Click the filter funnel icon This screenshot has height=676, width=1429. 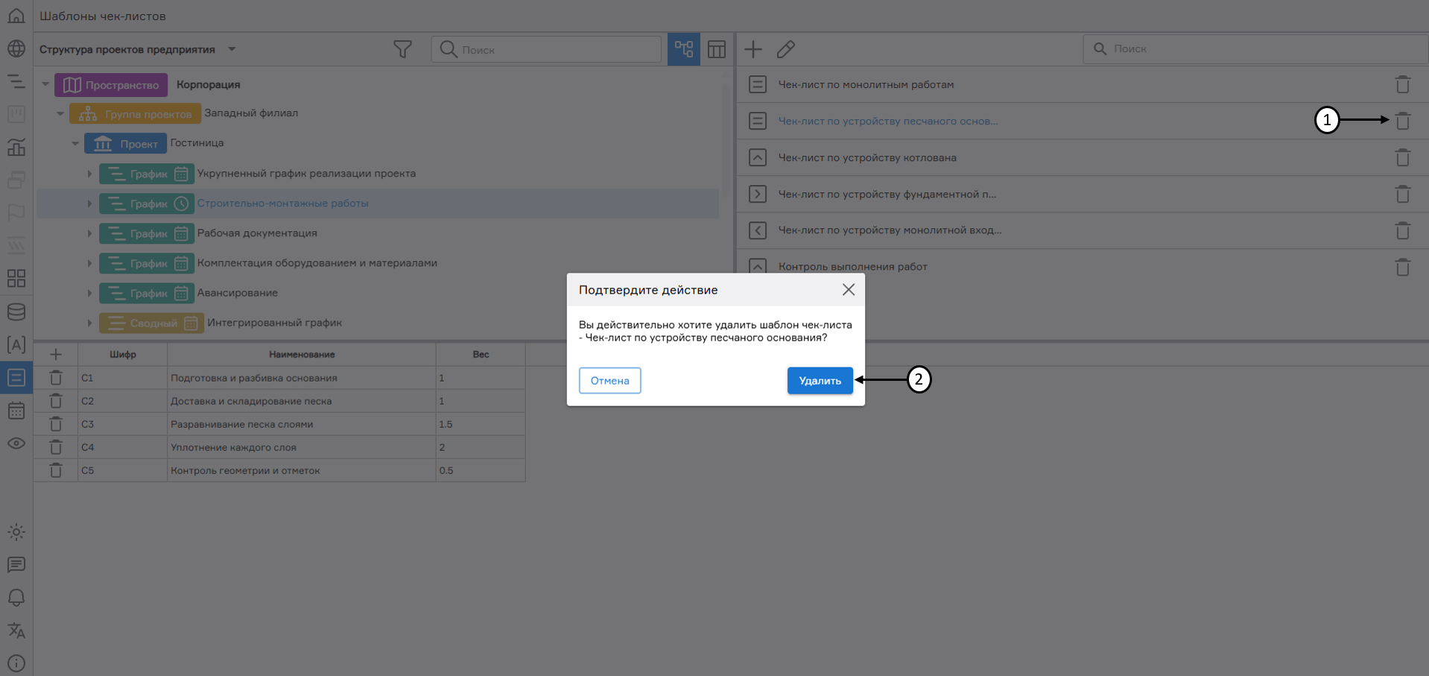coord(402,48)
